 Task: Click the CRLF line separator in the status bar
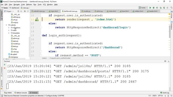point(155,96)
